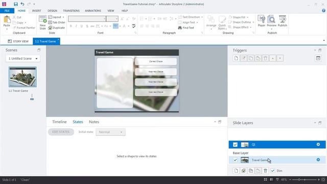Click the Save icon in the title bar
327x184 pixels.
click(16, 4)
